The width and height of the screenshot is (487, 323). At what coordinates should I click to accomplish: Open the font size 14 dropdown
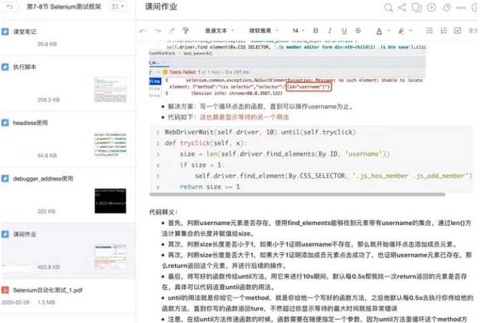click(298, 30)
